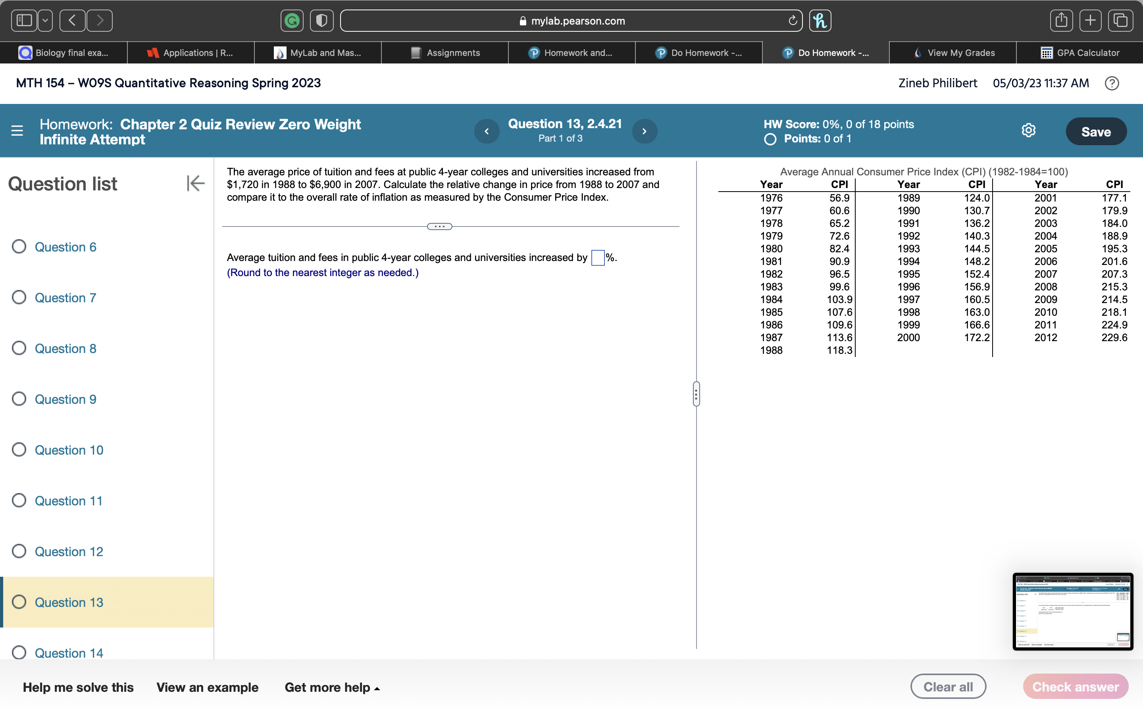Click the reload/refresh page icon

792,20
